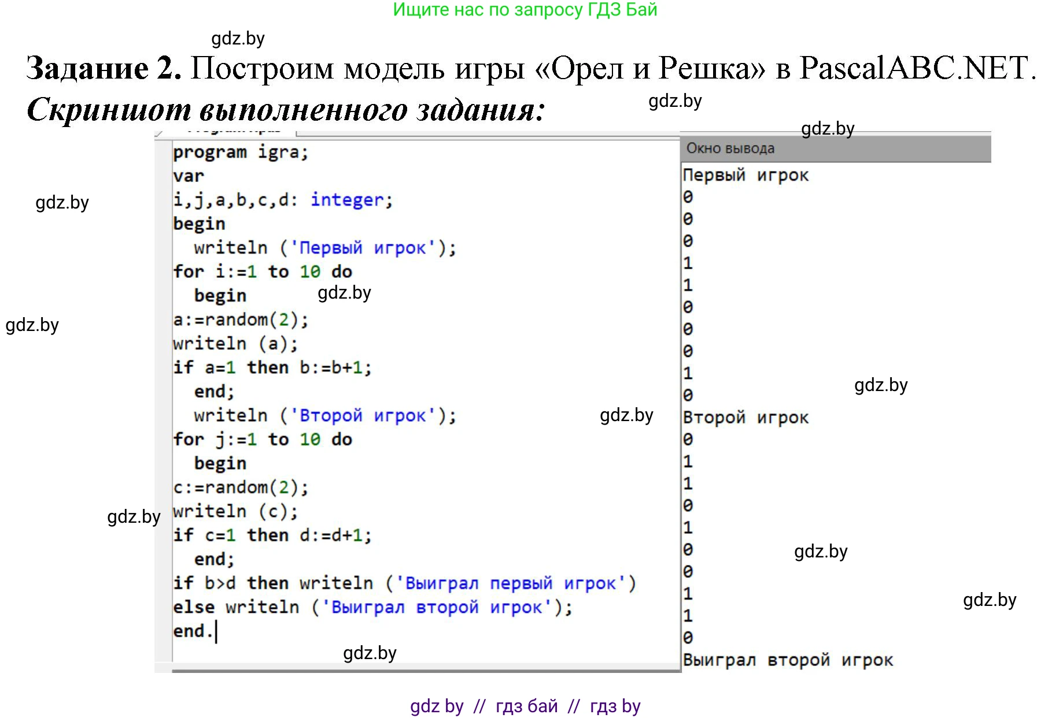Open the gdz.by link at page top
Viewport: 1052px width, 718px height.
click(238, 39)
